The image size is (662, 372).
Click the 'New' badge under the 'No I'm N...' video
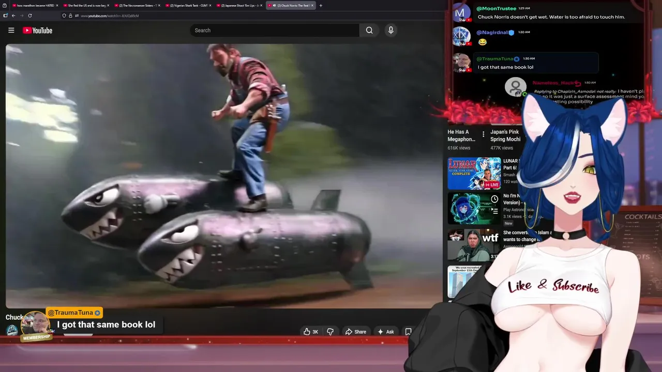pyautogui.click(x=508, y=223)
